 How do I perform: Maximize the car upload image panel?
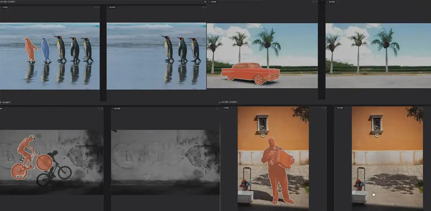click(x=312, y=2)
